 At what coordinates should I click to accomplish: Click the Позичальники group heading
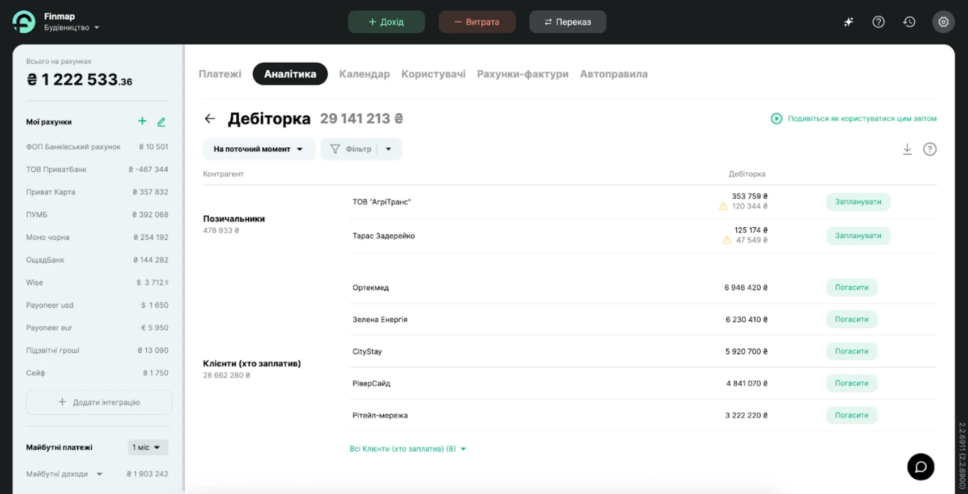(x=234, y=219)
